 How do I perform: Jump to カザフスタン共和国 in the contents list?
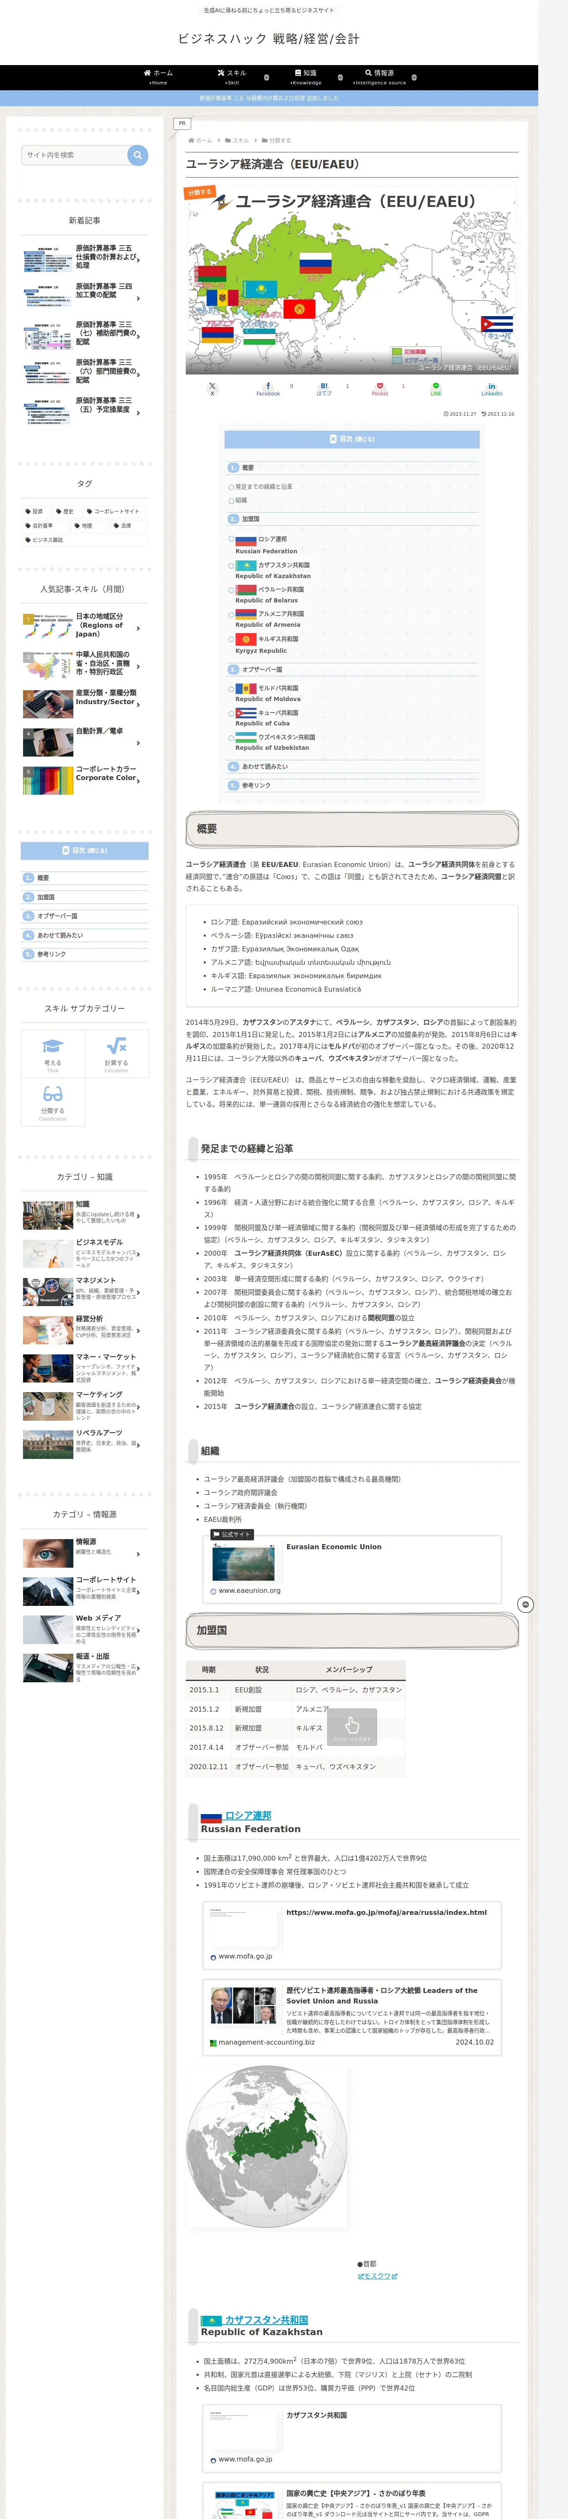click(273, 570)
